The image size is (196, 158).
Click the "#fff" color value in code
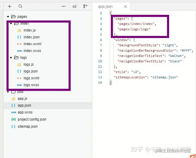click(x=186, y=50)
